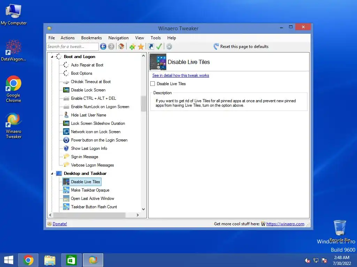Click in the Search for a tweak field
The width and height of the screenshot is (357, 267).
point(73,47)
